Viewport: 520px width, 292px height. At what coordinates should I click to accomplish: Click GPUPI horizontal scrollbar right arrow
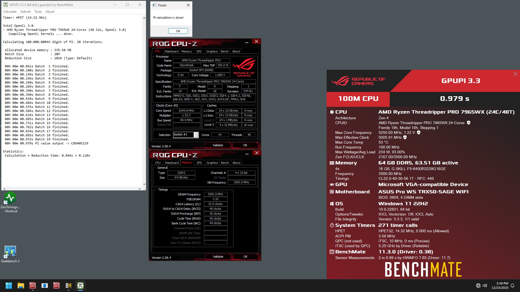click(140, 189)
